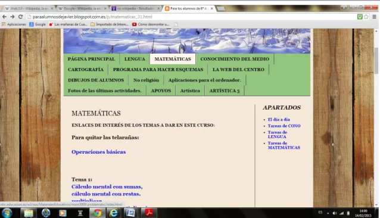This screenshot has width=380, height=218.
Task: Open Internet Explorer from the taskbar
Action: click(x=114, y=213)
